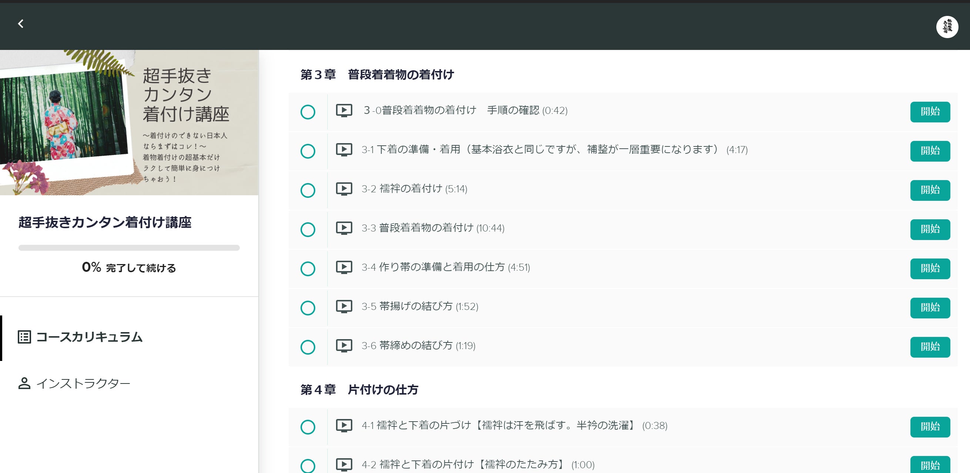The image size is (970, 473).
Task: Click the course progress bar
Action: point(129,248)
